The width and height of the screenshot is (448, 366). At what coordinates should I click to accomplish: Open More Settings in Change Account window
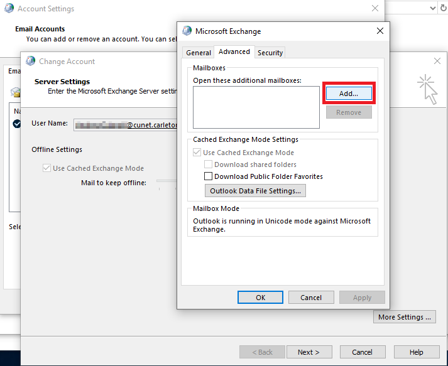click(404, 317)
